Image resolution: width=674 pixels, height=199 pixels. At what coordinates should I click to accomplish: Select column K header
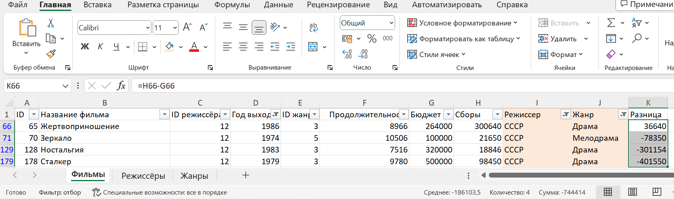648,103
